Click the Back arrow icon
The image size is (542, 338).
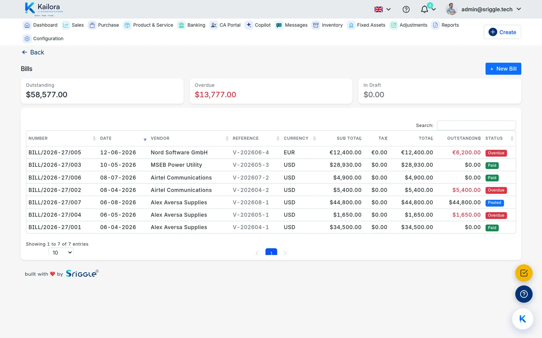tap(24, 52)
